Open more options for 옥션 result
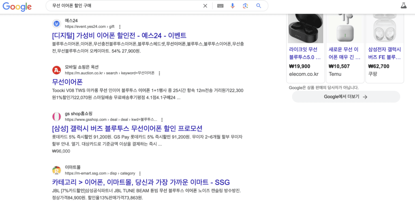The image size is (415, 204). click(159, 73)
